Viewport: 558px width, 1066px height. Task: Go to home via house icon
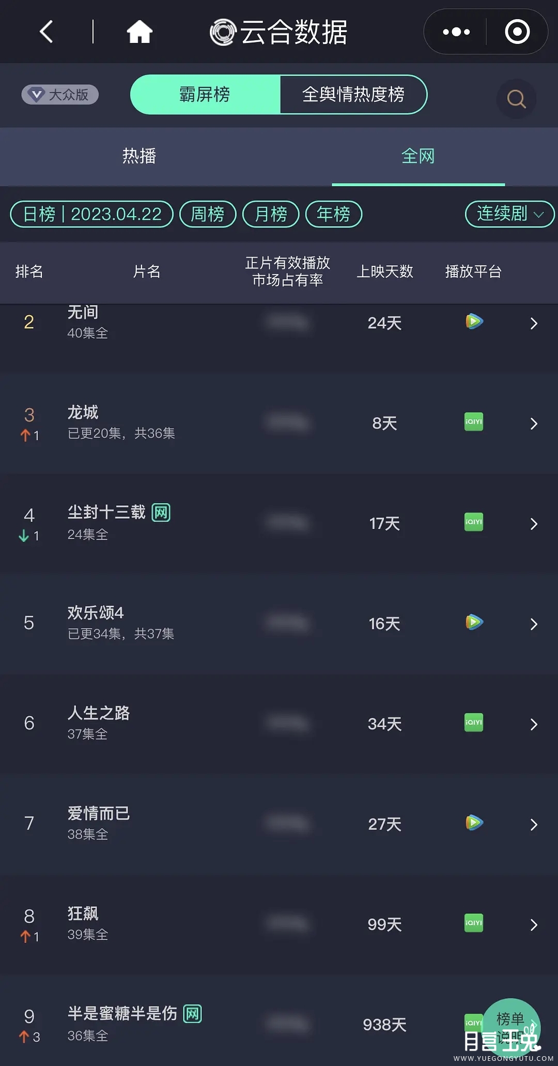[139, 32]
